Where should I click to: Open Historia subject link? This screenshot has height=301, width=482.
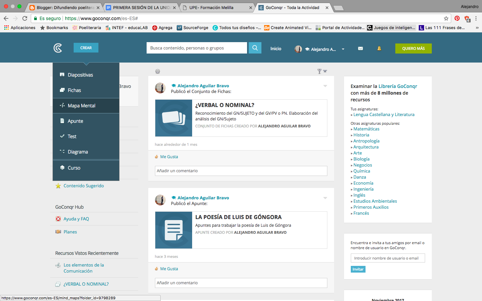361,135
